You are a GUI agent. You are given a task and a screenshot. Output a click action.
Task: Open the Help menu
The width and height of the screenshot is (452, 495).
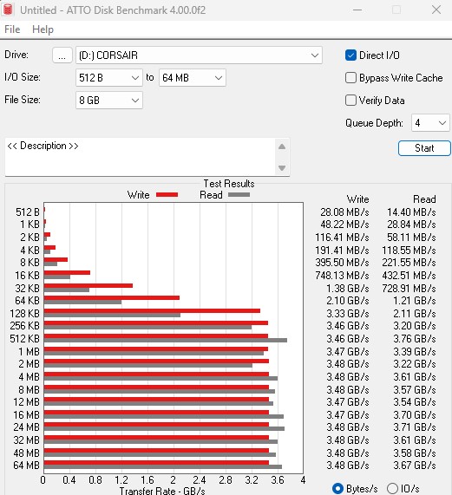click(x=43, y=29)
